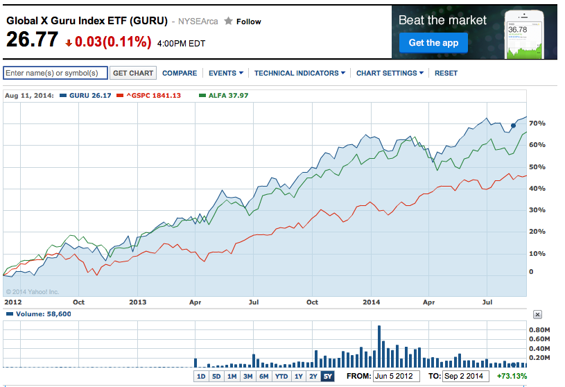Open the Chart Settings dropdown
The width and height of the screenshot is (565, 387).
pos(390,73)
